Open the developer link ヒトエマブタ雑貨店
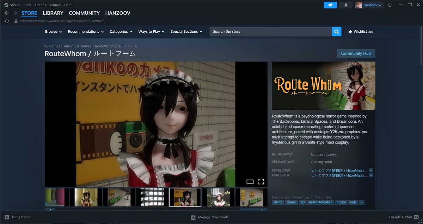 (339, 170)
